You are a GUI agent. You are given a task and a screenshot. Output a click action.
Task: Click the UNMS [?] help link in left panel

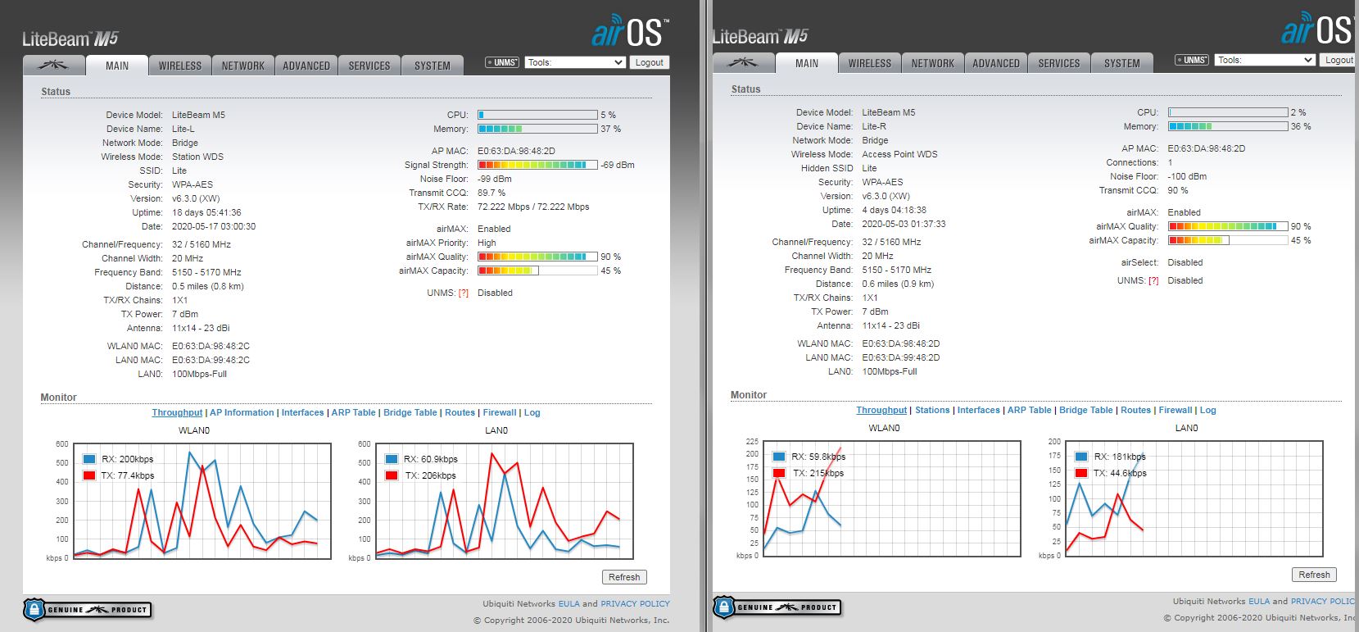[464, 293]
